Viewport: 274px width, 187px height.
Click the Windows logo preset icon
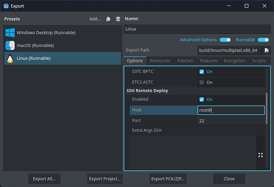click(10, 33)
